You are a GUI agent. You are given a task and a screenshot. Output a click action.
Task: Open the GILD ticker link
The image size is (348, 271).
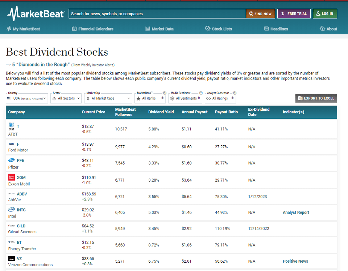[21, 226]
